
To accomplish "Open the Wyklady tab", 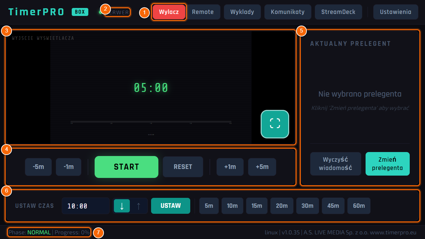I will click(242, 12).
